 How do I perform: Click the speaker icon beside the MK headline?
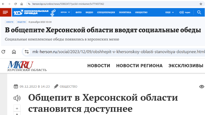(x=17, y=98)
